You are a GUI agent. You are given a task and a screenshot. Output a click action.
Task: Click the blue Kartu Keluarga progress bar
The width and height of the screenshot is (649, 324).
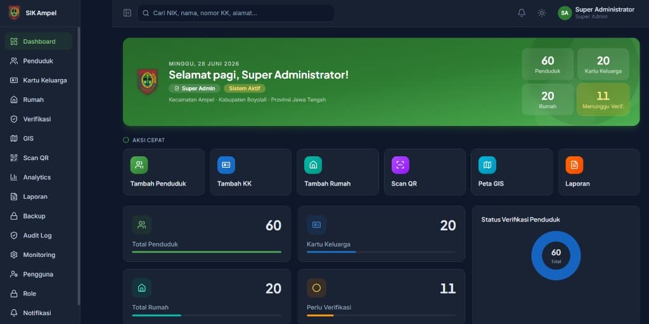tap(331, 252)
